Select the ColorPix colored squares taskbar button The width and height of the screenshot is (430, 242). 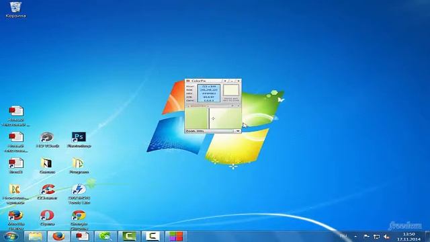click(x=176, y=237)
